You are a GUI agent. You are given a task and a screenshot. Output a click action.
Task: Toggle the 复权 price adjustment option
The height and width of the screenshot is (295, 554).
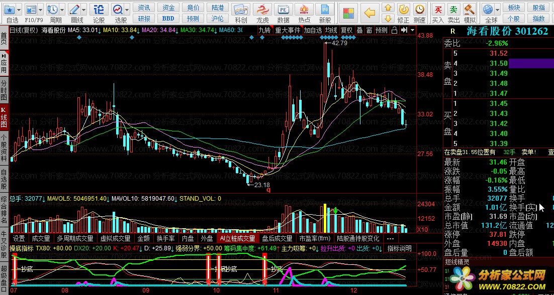346,30
